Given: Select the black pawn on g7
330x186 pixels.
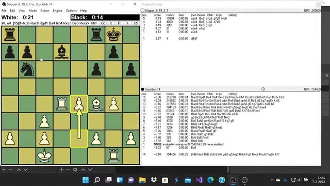Looking at the screenshot, I should click(113, 52).
